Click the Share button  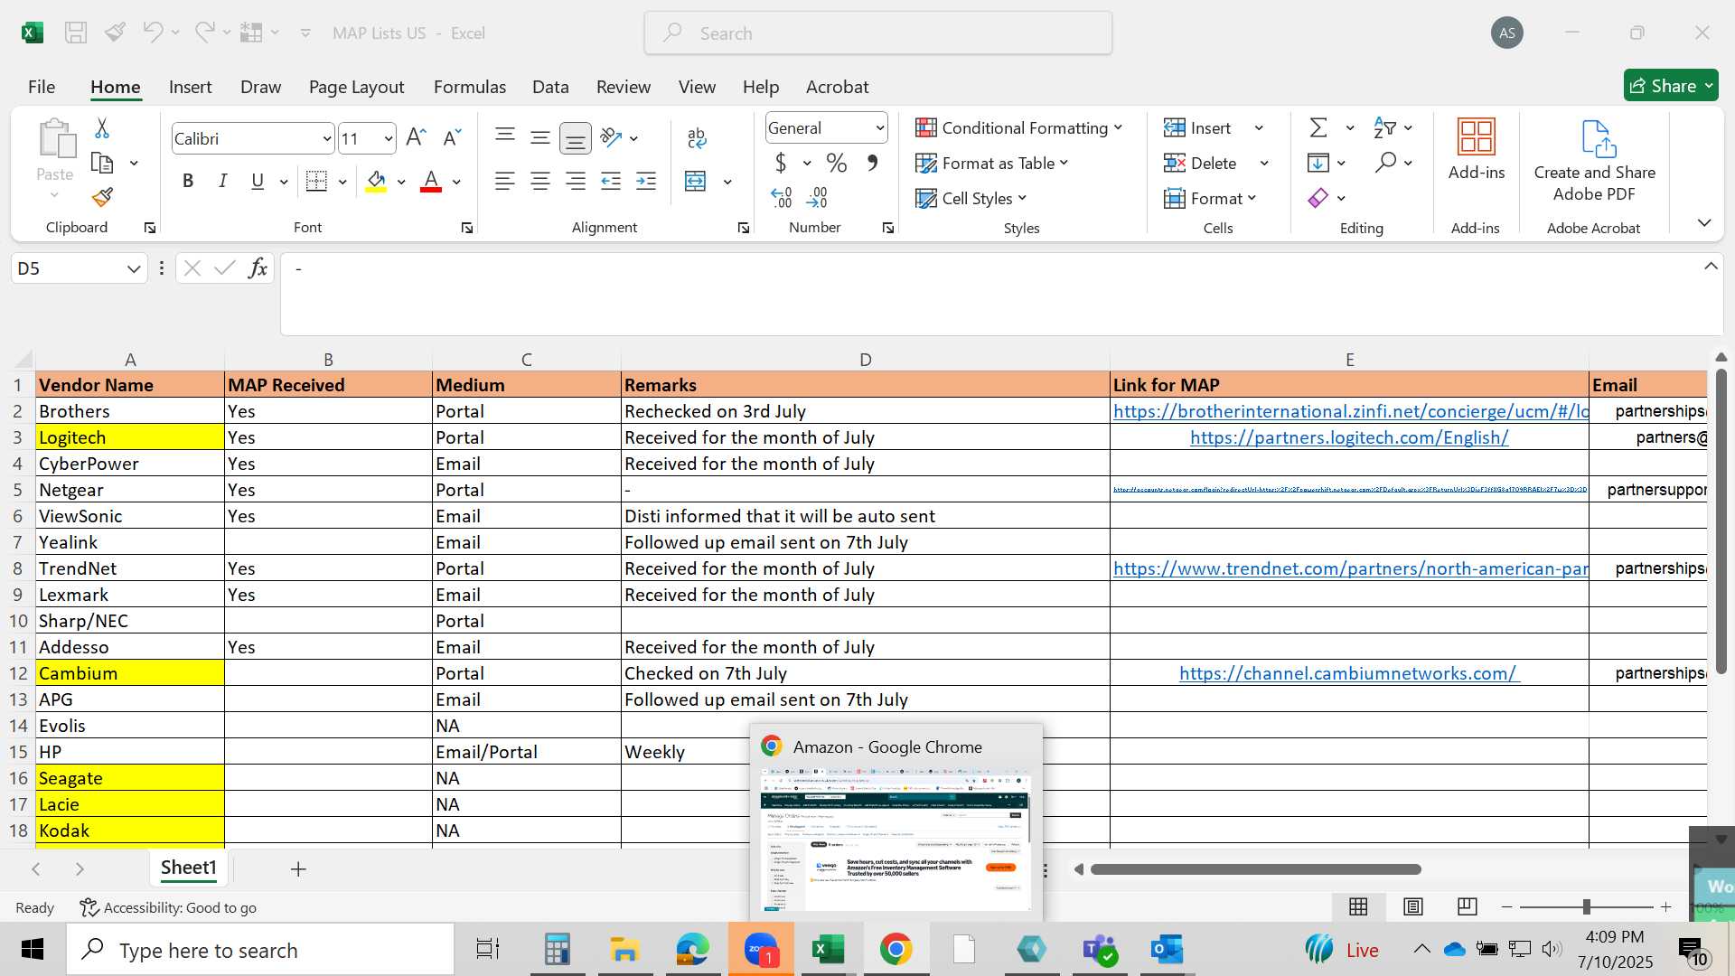(1671, 86)
